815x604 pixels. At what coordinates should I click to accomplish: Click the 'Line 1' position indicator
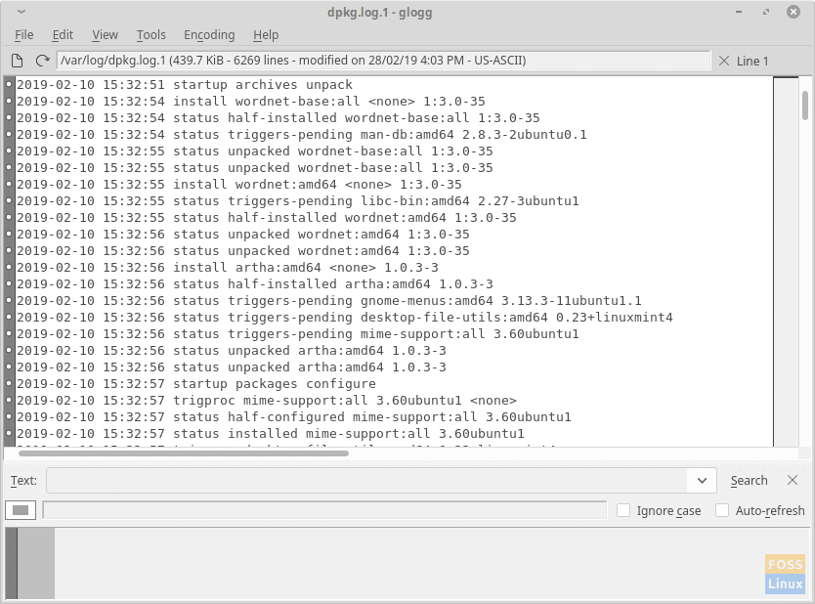point(752,61)
